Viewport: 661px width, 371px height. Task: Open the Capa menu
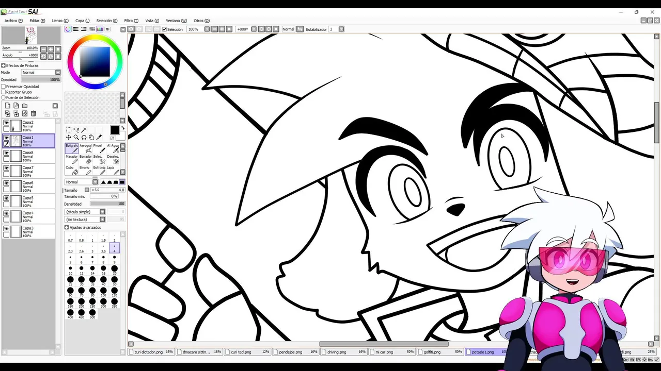point(82,21)
